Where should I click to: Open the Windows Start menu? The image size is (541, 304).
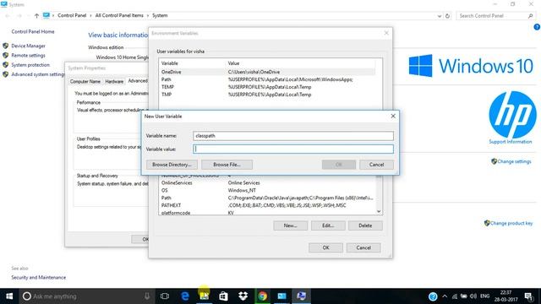(9, 296)
